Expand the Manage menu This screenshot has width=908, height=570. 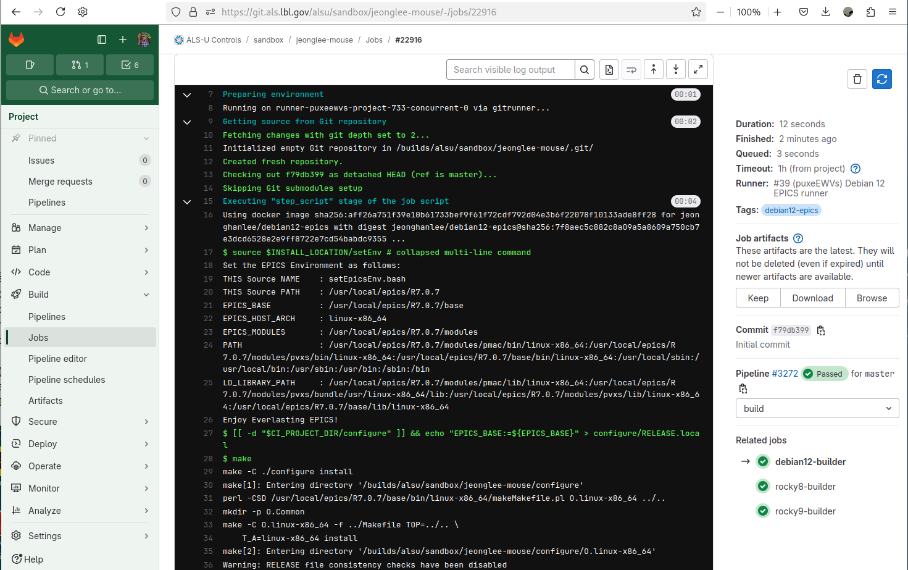pyautogui.click(x=80, y=228)
